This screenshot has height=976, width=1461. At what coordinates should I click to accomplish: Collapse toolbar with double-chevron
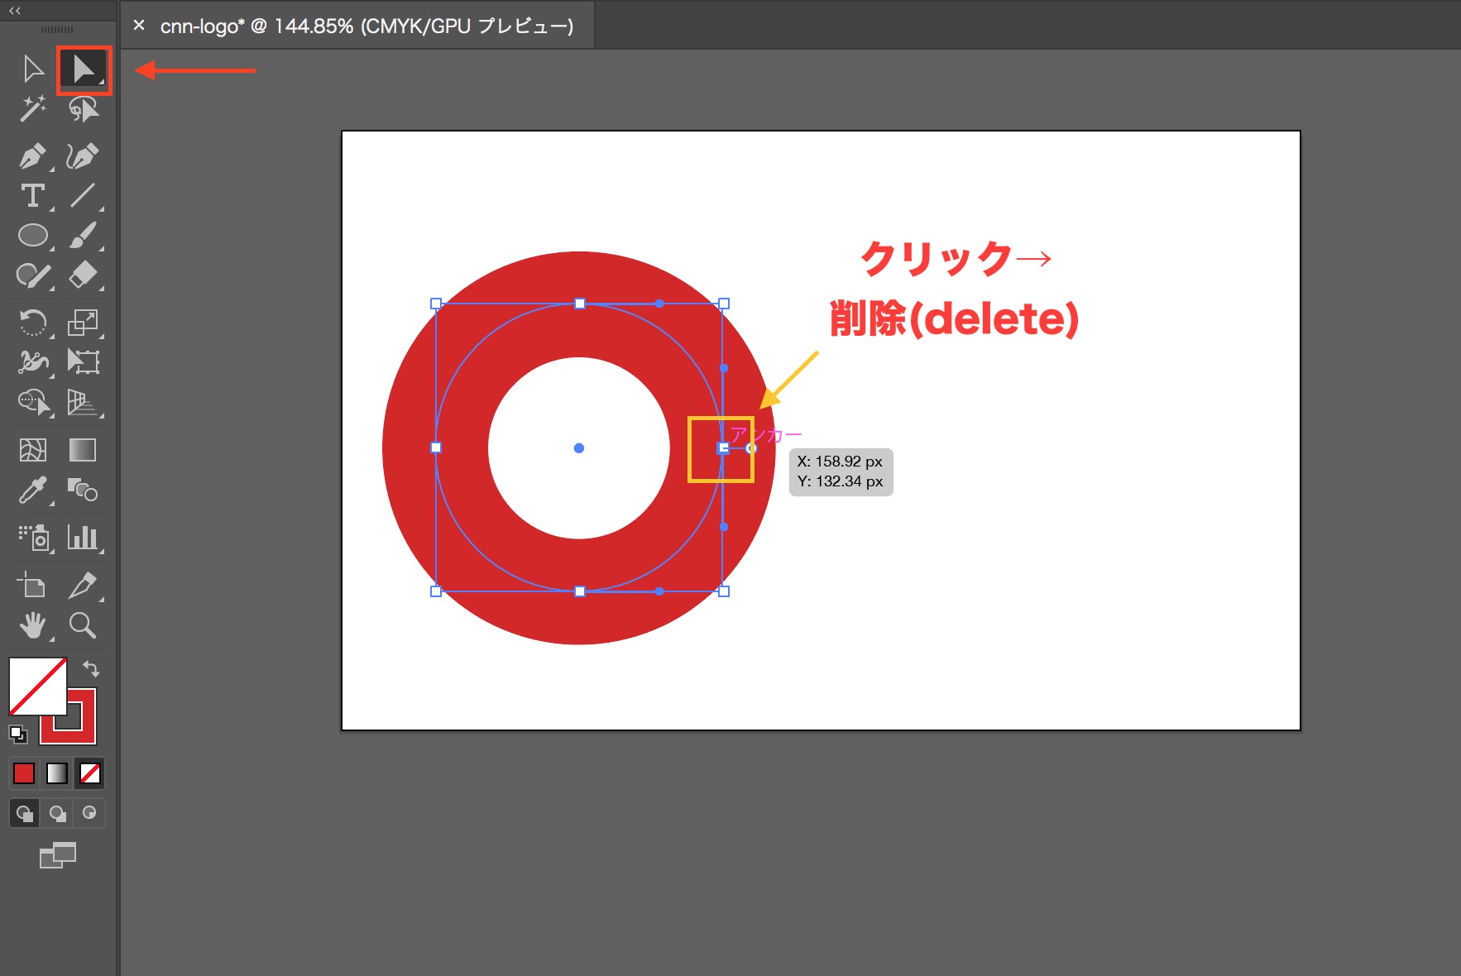15,11
